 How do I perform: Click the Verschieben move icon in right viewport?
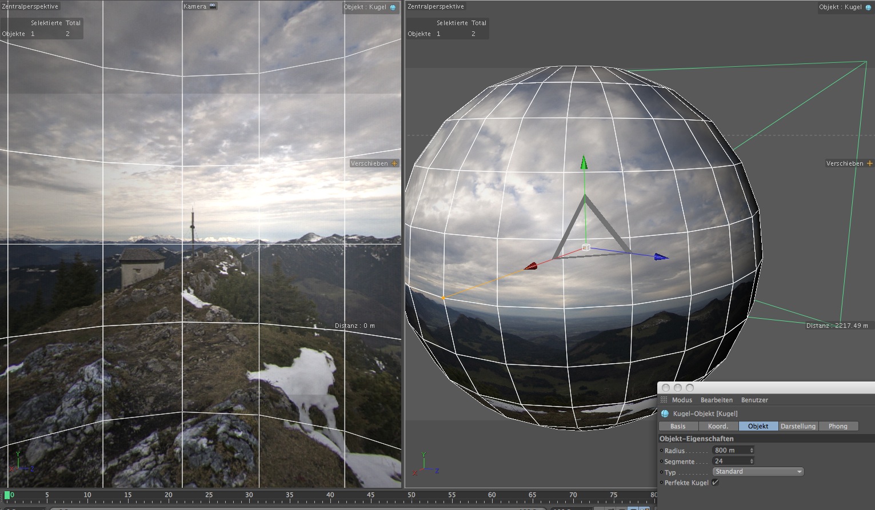point(869,163)
